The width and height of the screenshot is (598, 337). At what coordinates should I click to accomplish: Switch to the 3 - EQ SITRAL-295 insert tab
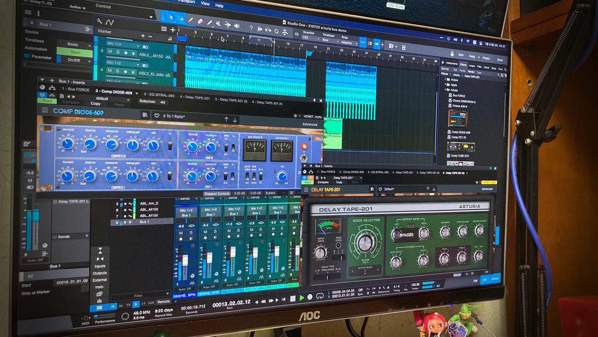point(159,95)
